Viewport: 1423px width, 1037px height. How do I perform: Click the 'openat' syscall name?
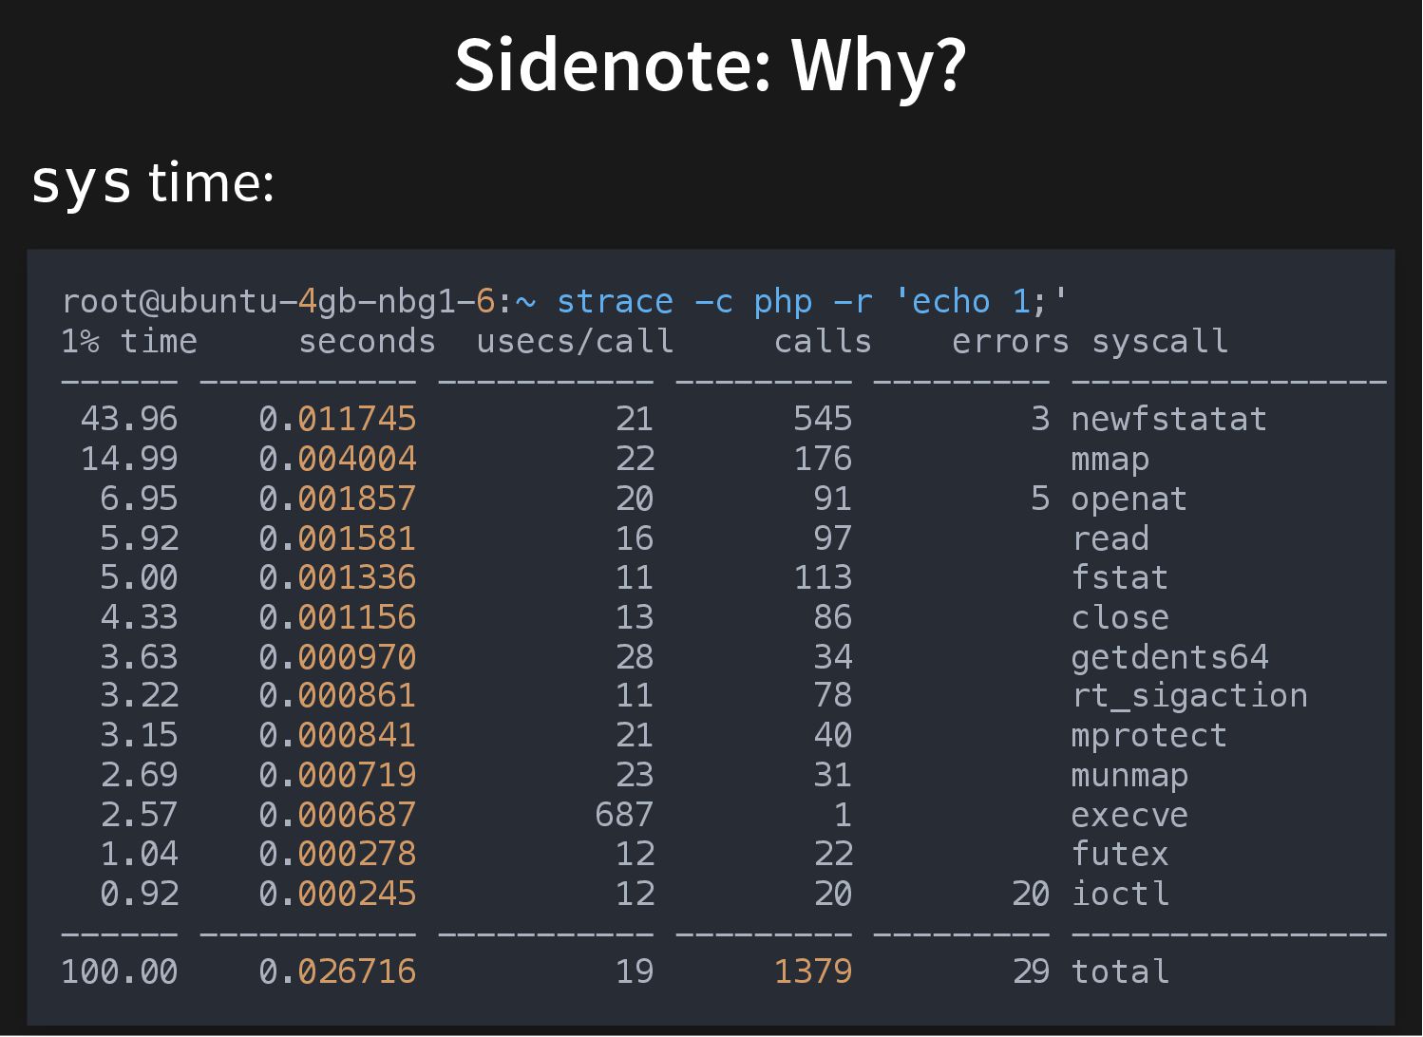(1129, 500)
